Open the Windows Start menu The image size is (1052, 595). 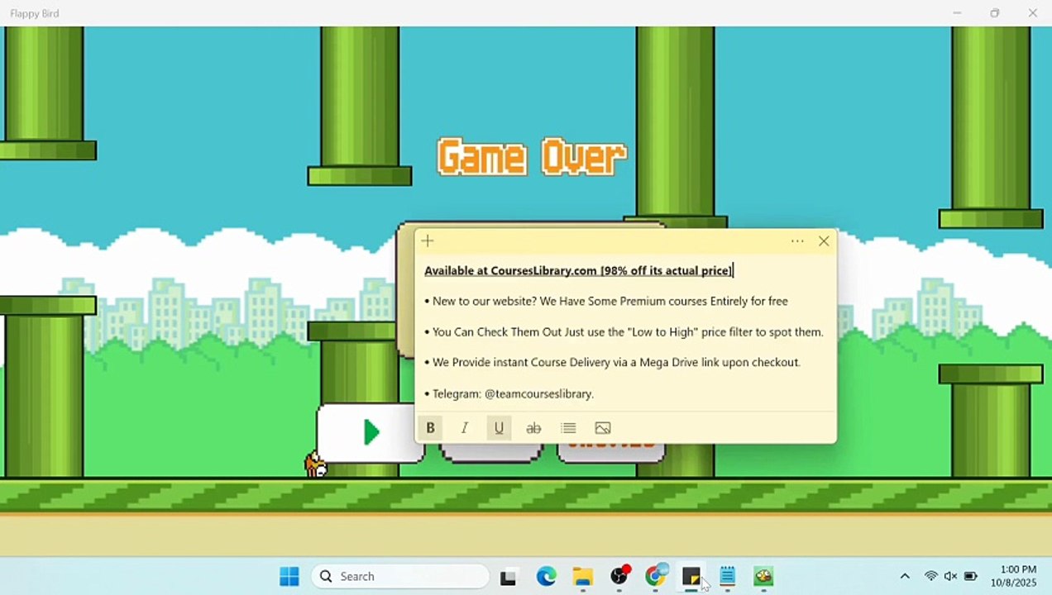click(x=289, y=576)
